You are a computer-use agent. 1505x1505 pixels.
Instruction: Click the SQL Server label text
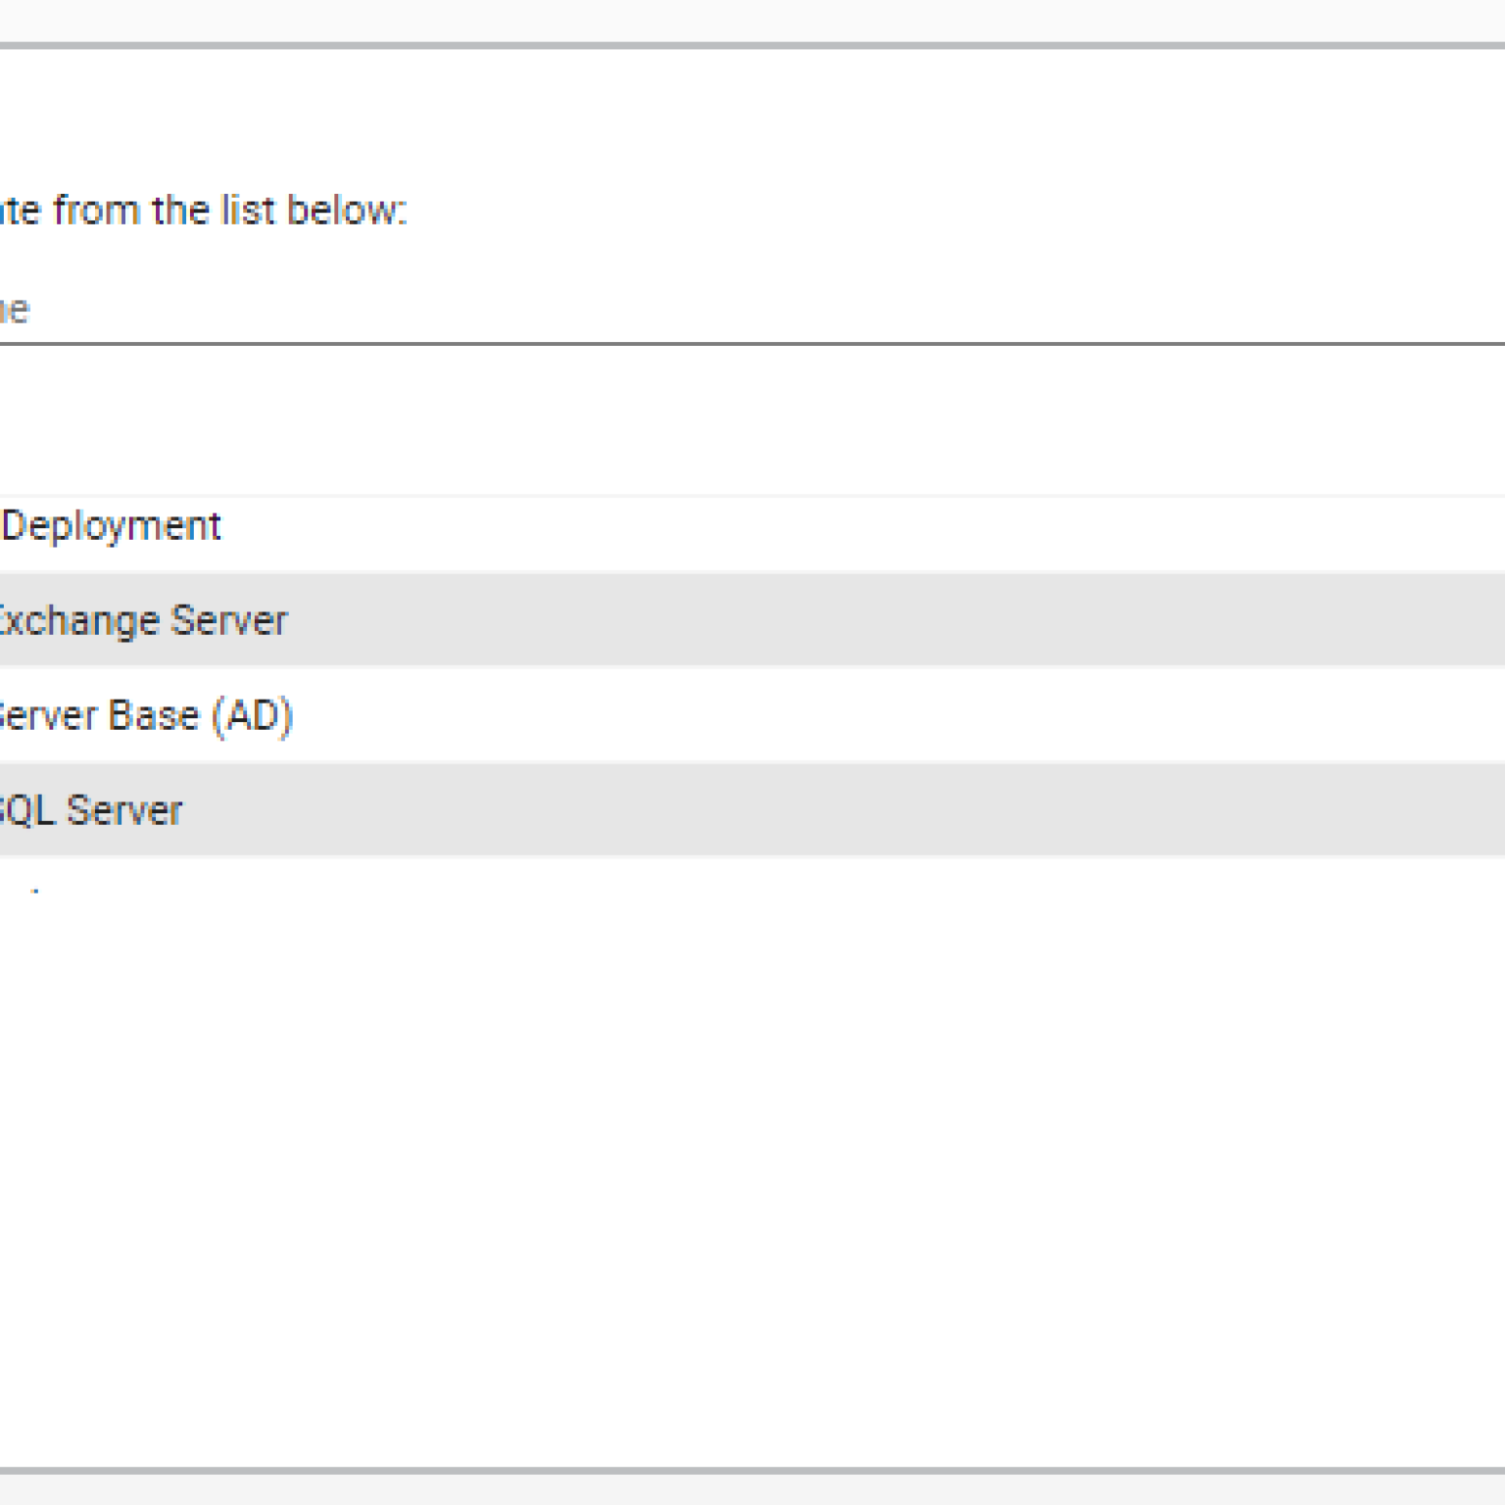coord(90,811)
